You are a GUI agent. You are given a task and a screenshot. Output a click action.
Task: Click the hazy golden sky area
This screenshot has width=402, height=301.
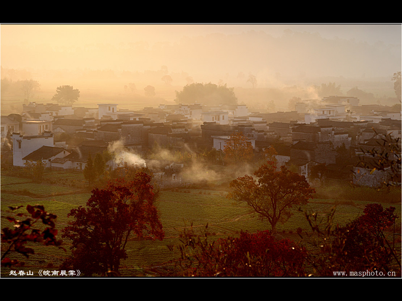tap(145, 47)
